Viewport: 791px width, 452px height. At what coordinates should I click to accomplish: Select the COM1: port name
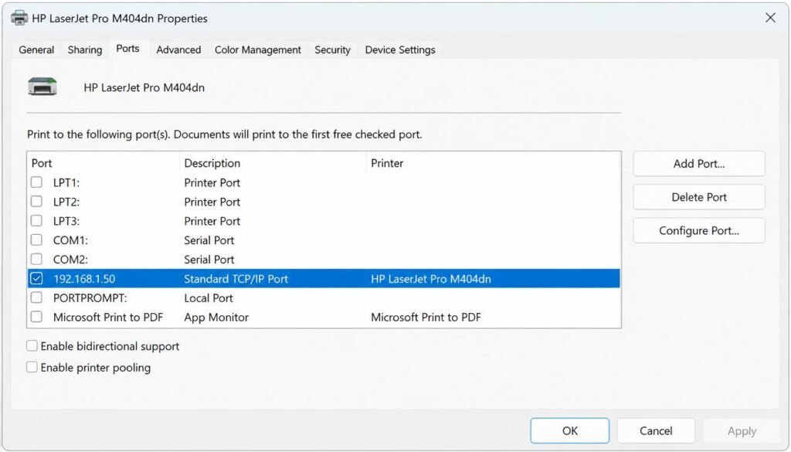70,240
